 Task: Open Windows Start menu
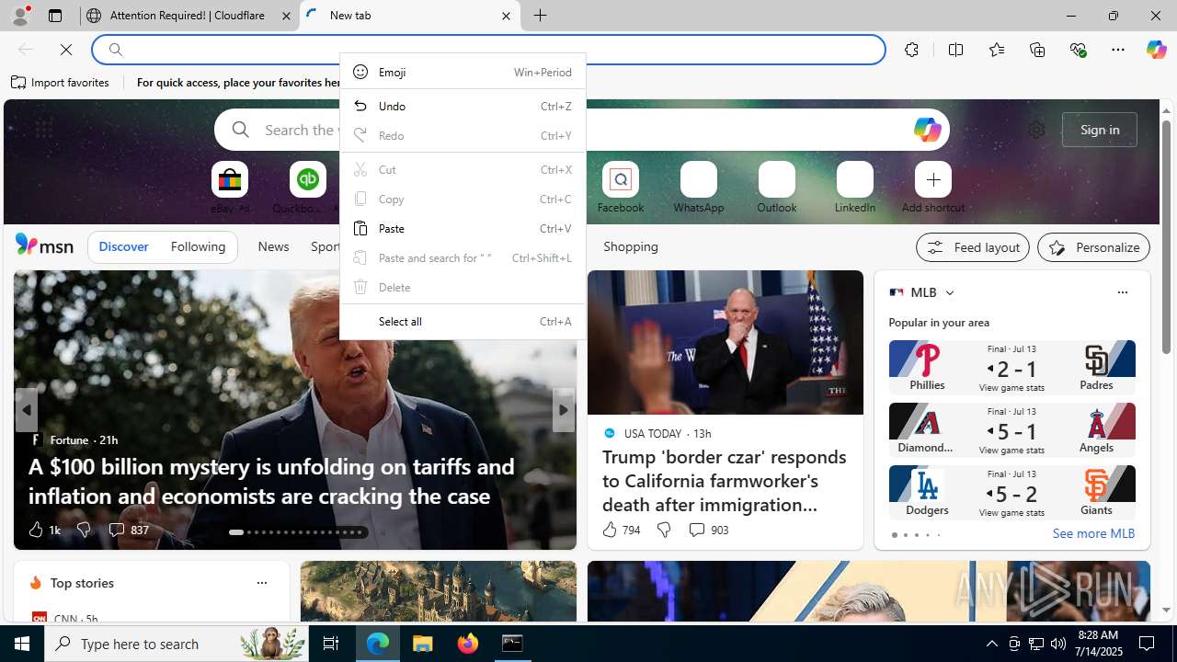22,644
